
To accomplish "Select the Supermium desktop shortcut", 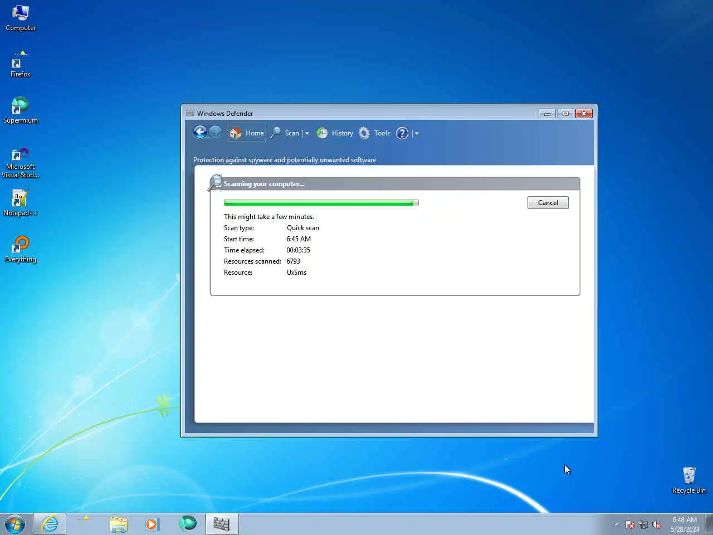I will pos(21,110).
